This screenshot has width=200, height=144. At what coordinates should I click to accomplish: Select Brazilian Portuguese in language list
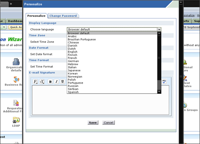pos(112,39)
